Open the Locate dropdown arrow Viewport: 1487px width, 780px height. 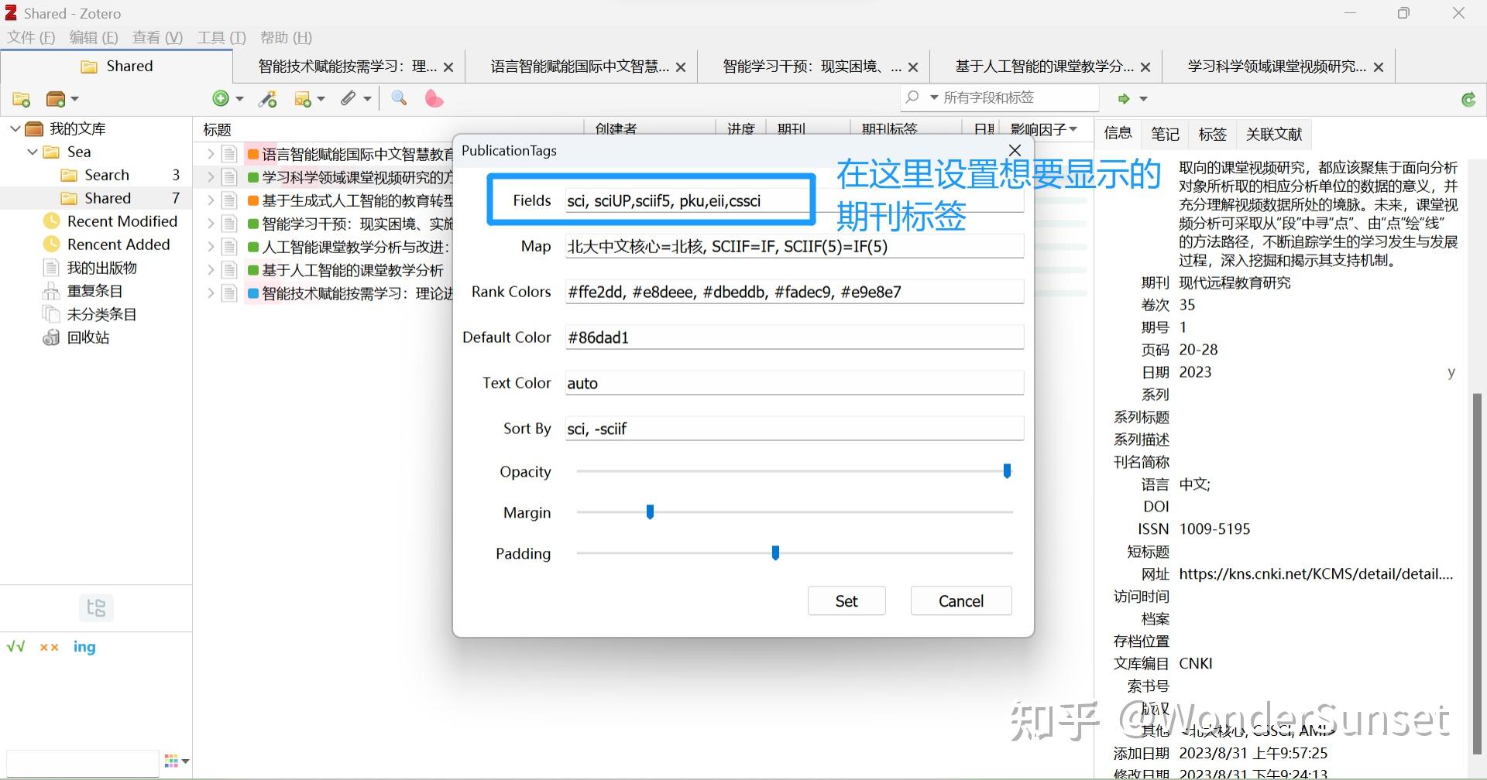[x=1143, y=99]
